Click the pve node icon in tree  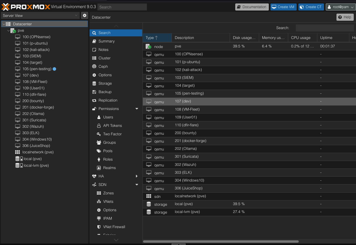[13, 31]
